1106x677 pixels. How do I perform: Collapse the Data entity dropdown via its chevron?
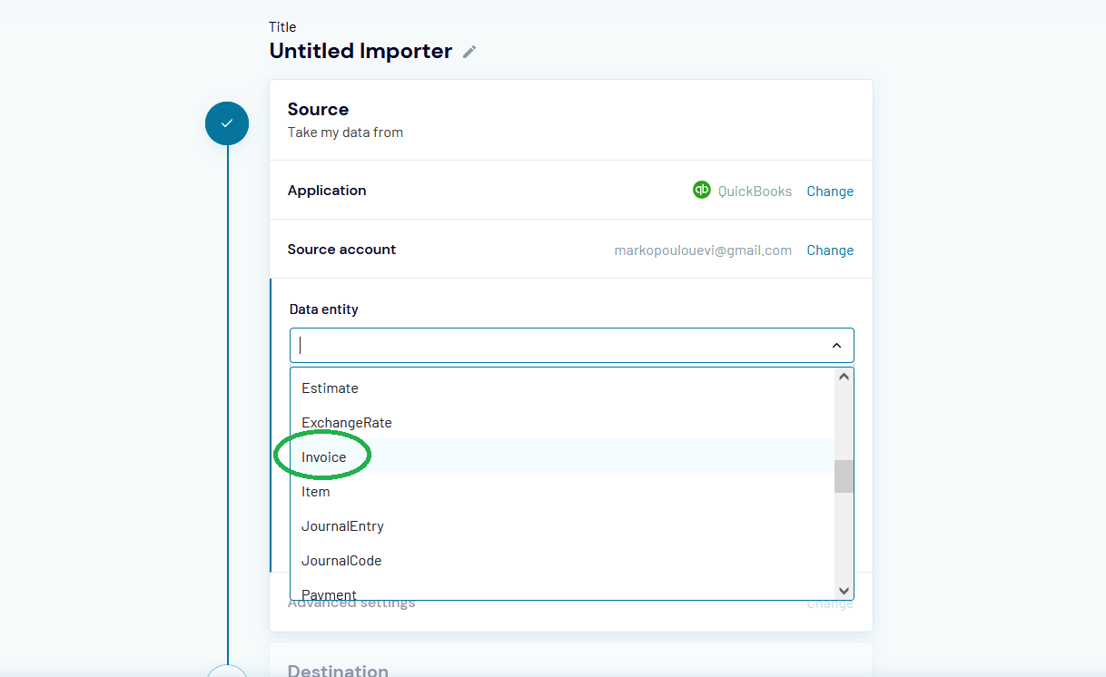[835, 345]
